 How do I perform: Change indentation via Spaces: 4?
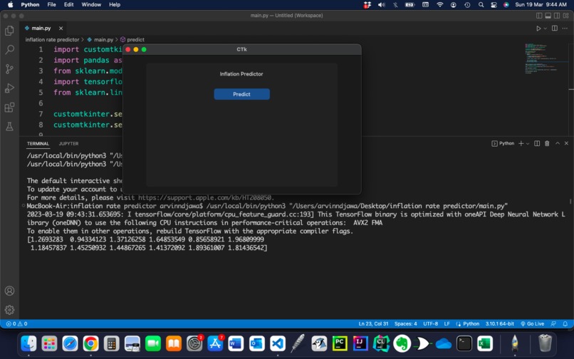[406, 324]
